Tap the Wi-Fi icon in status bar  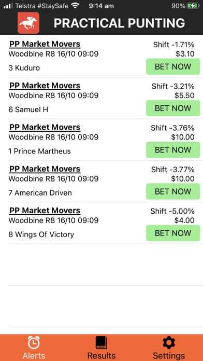pos(75,6)
